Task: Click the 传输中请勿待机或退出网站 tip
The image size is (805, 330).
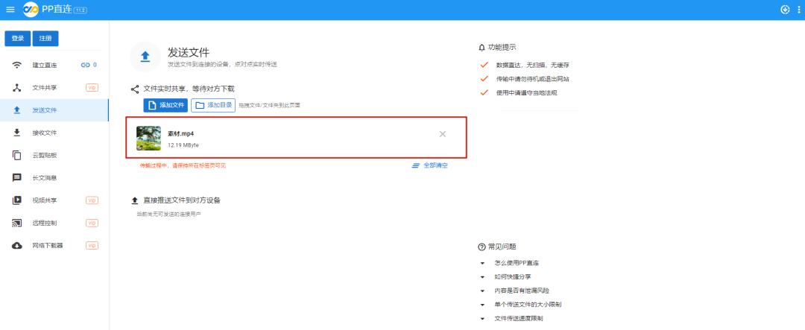Action: tap(532, 79)
